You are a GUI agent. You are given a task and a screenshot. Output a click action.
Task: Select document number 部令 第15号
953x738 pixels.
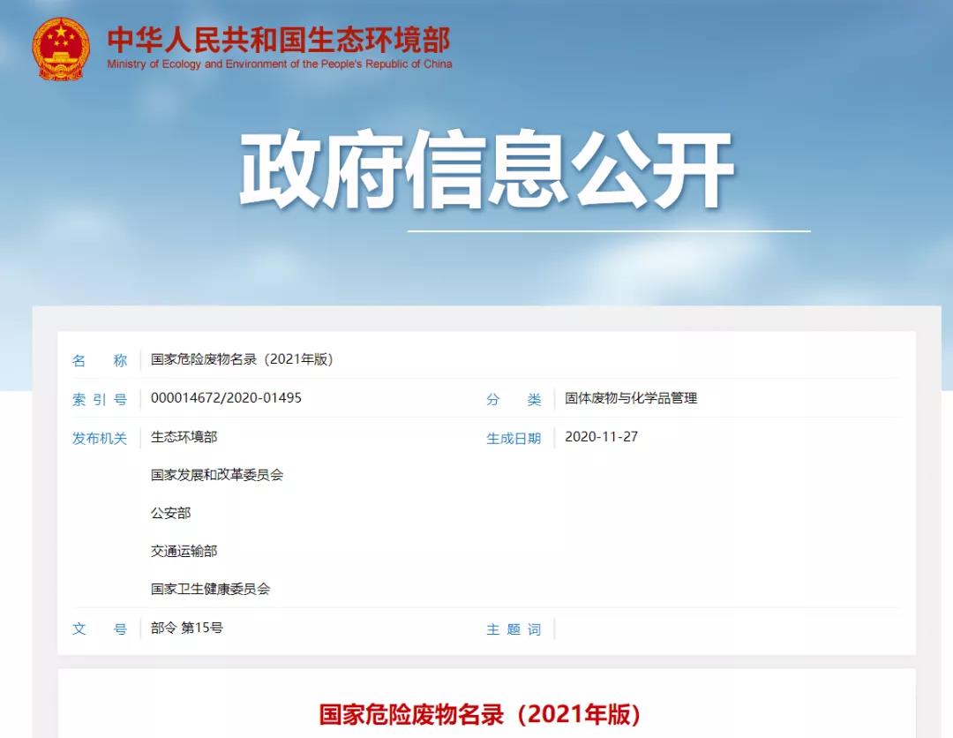click(x=186, y=628)
